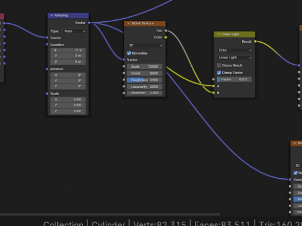Open the Mapping Type dropdown set to Point
The image size is (302, 226).
[x=74, y=31]
